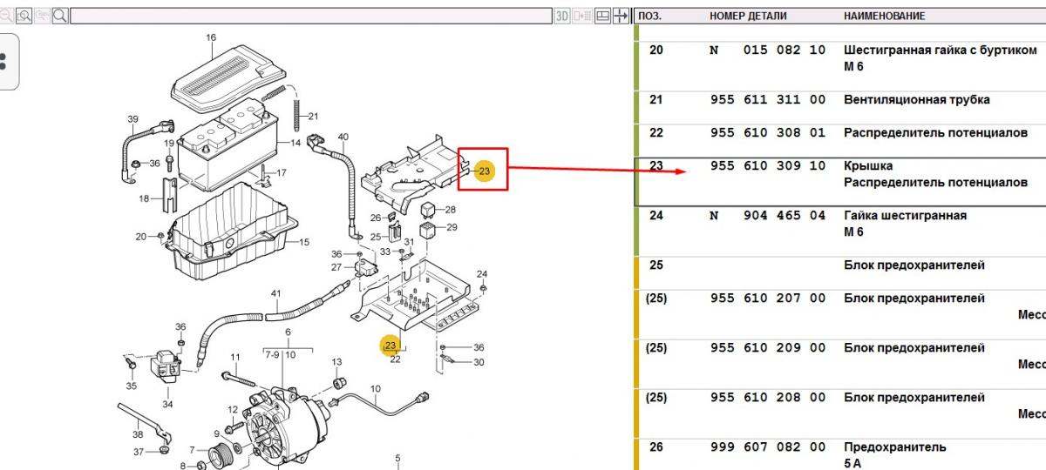
Task: Click the zoom out magnifier icon
Action: (6, 16)
